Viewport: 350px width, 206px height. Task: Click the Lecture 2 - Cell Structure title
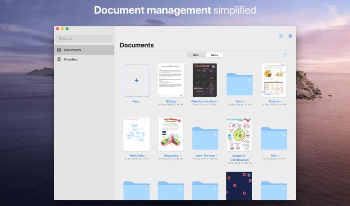[239, 158]
